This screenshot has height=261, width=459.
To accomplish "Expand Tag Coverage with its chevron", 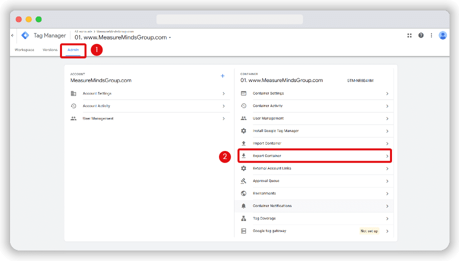I will 387,219.
